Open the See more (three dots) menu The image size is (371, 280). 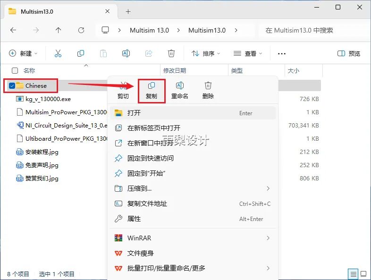[282, 54]
